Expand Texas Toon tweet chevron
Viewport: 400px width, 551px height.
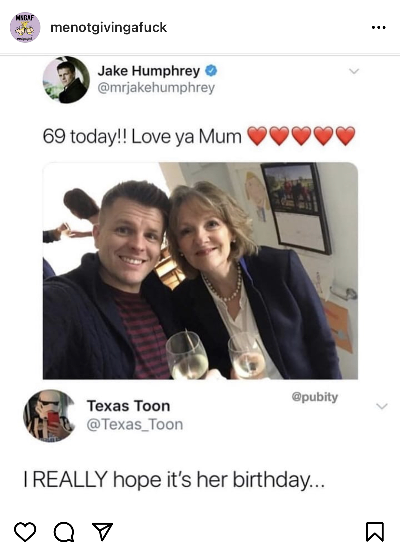382,406
